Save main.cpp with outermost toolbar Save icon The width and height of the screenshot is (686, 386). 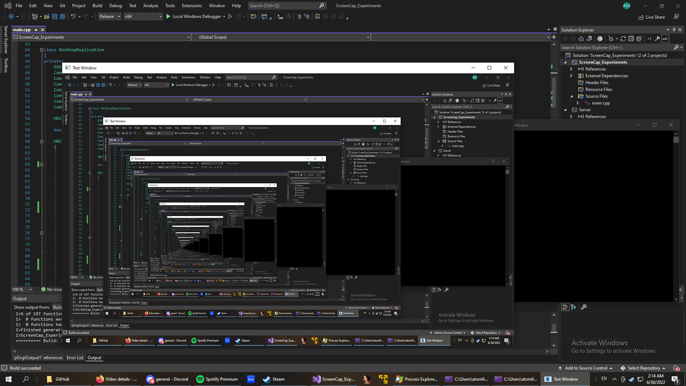coord(54,16)
